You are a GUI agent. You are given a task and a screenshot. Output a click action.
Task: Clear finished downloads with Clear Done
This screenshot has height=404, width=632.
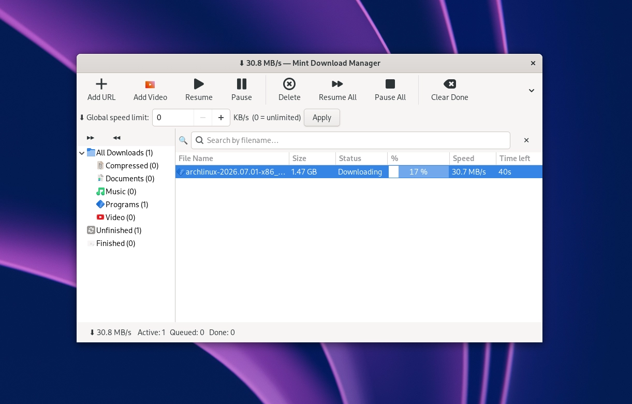[x=449, y=90]
